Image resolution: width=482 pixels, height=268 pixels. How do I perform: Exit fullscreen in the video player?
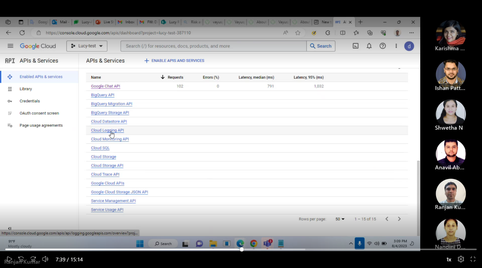(x=473, y=259)
